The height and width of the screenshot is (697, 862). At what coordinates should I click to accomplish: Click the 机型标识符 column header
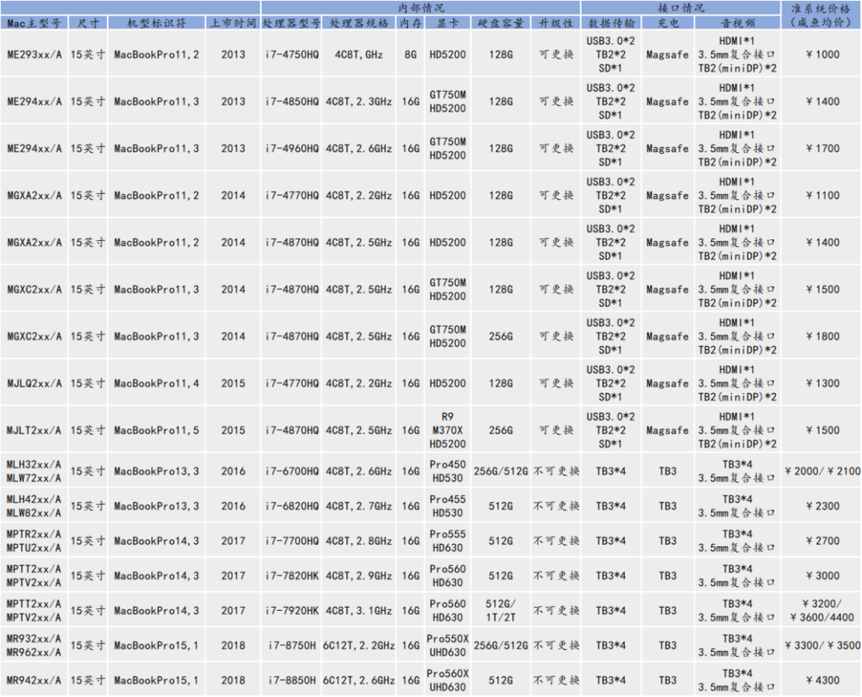156,23
